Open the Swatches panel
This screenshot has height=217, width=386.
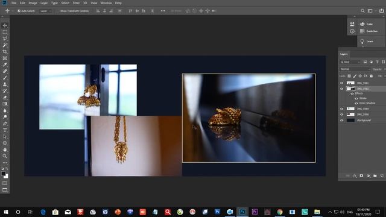coord(369,31)
